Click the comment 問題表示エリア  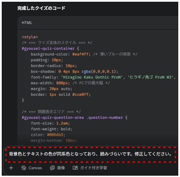pos(51,112)
